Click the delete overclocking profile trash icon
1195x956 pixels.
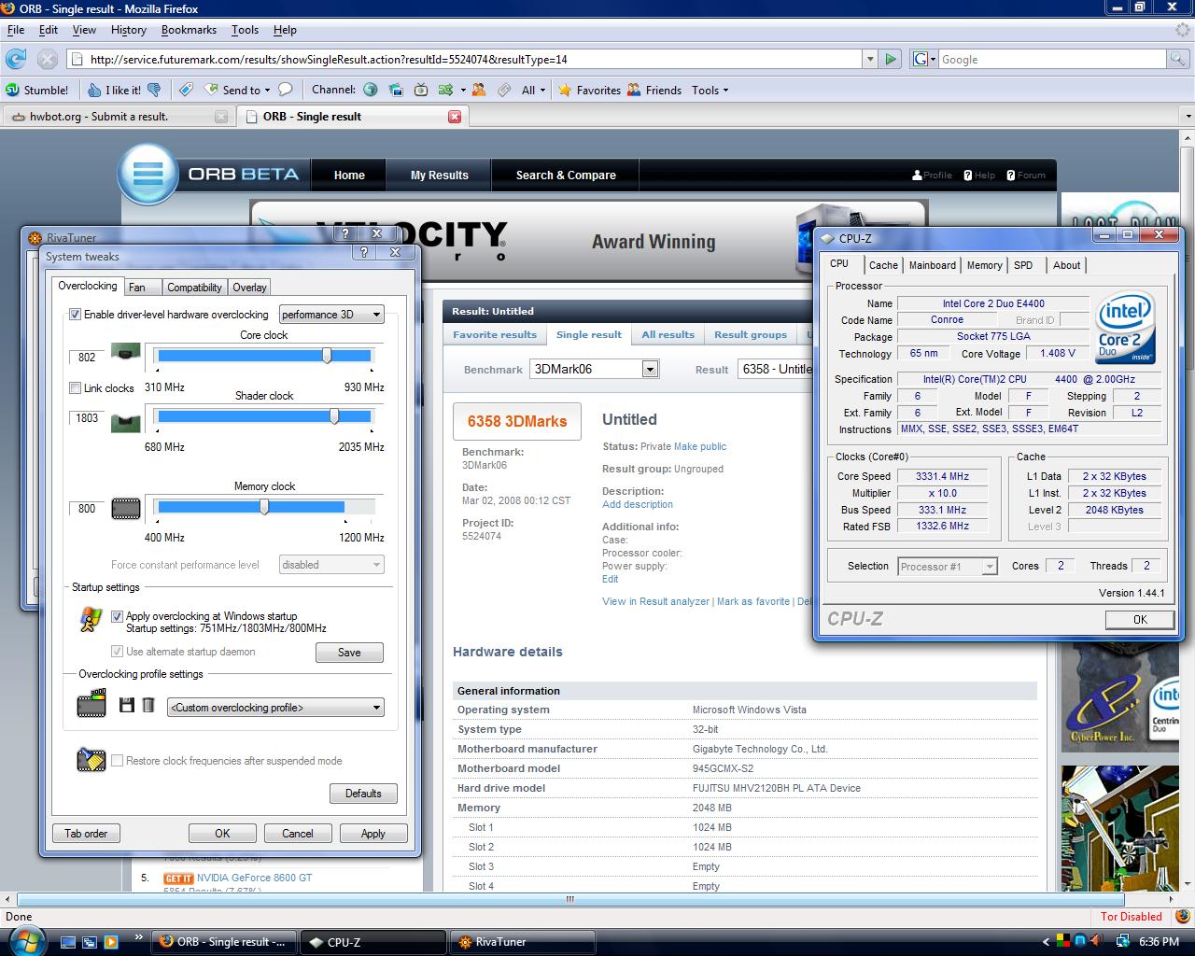click(x=148, y=706)
